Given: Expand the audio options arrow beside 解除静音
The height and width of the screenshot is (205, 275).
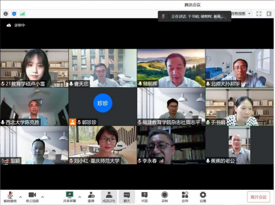Looking at the screenshot, I should point(20,197).
